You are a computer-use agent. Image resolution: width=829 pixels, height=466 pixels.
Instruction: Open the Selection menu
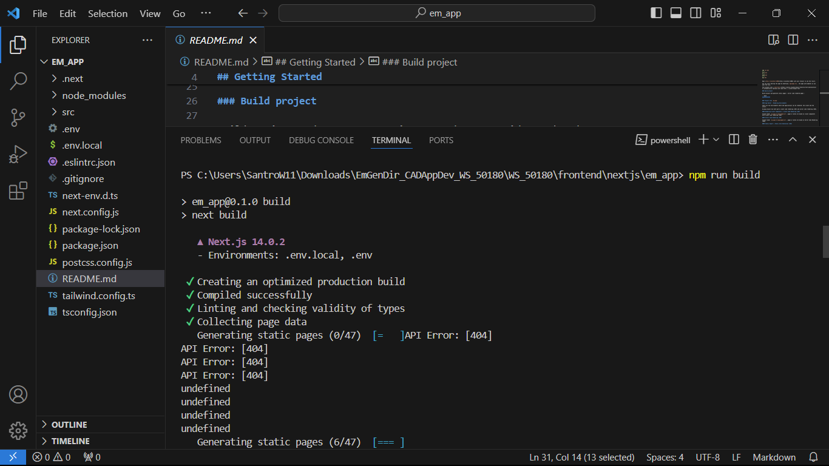pyautogui.click(x=108, y=13)
